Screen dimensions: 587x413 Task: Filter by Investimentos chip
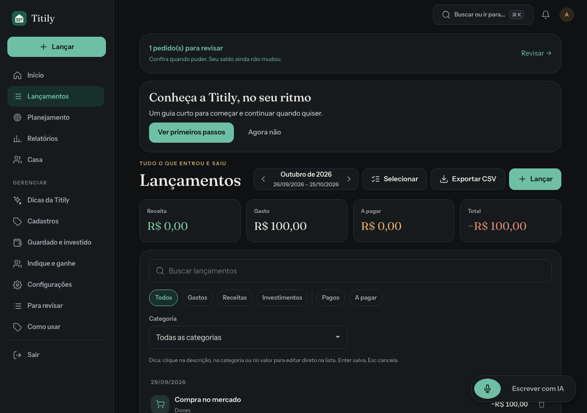(282, 298)
